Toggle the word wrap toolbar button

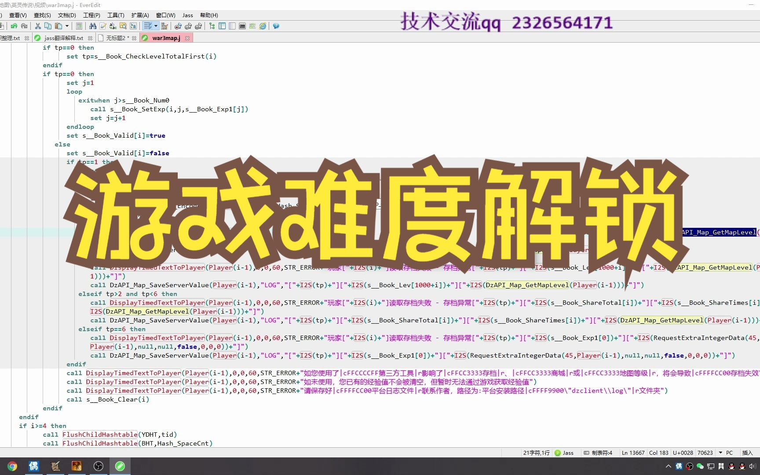(x=148, y=26)
